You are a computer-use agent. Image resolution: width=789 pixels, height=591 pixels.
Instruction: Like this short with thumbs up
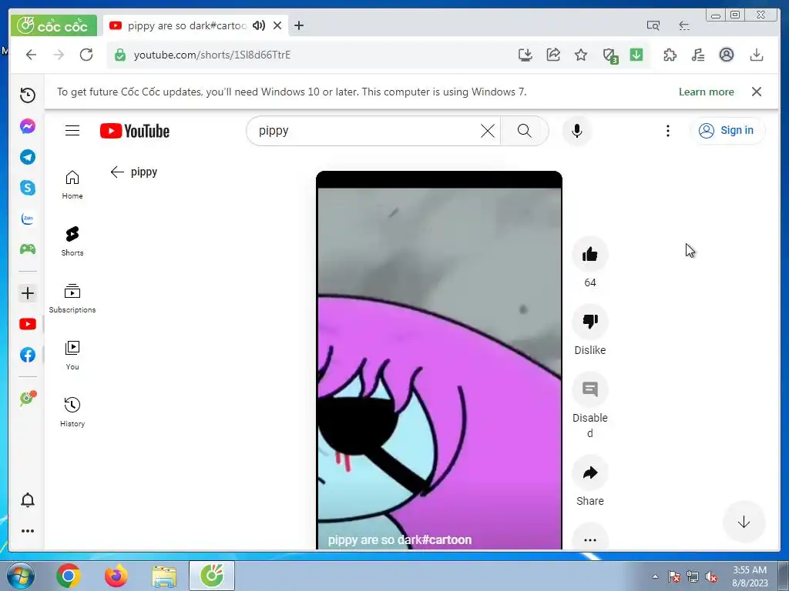point(590,254)
